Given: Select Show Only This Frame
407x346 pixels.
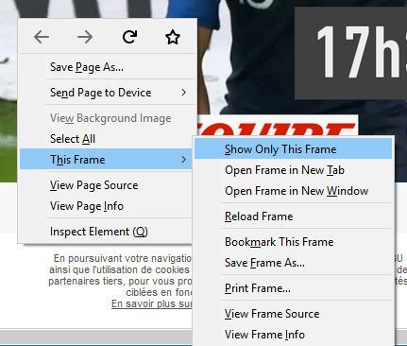Looking at the screenshot, I should (293, 149).
